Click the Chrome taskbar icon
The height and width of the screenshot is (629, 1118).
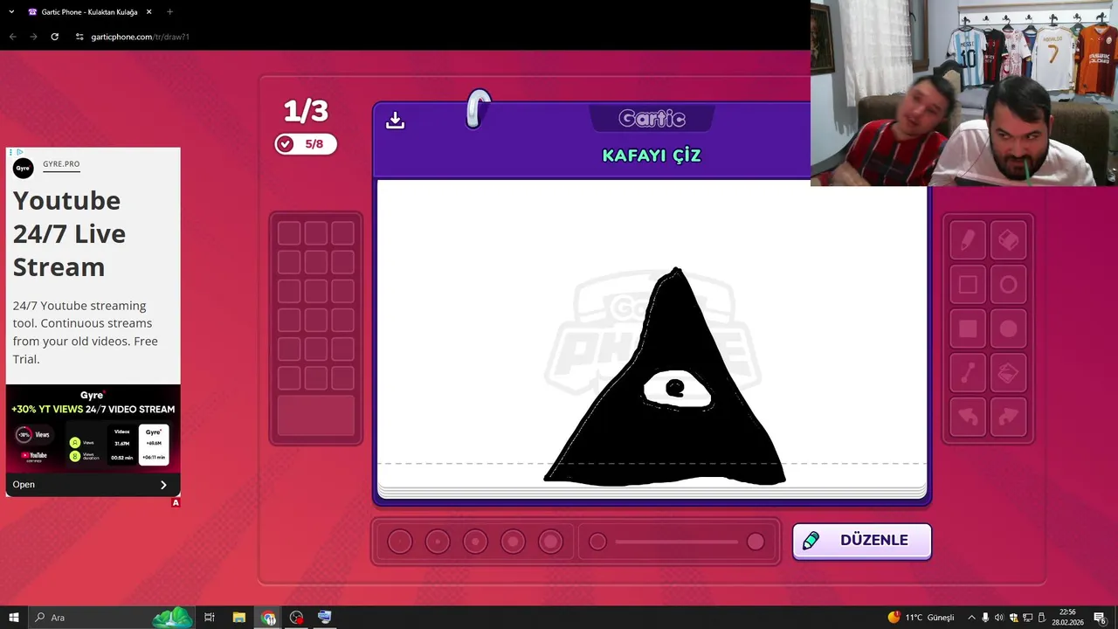coord(268,618)
